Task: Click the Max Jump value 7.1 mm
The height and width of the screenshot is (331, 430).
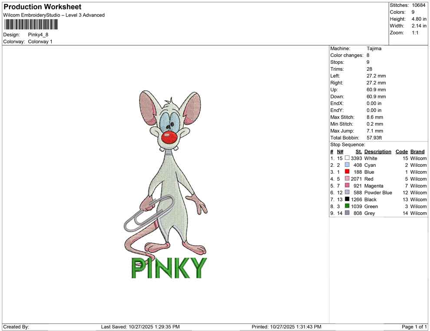Action: 374,131
